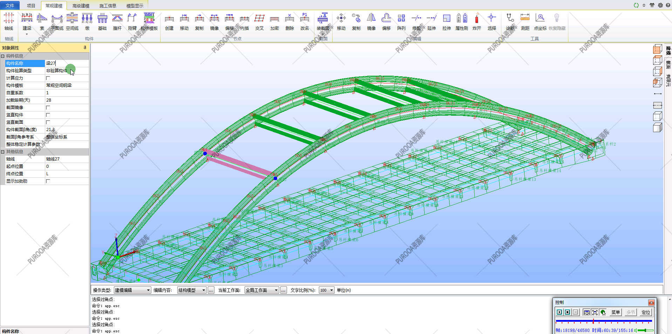Expand the 当前工作面 dropdown
672x334 pixels.
coord(261,290)
